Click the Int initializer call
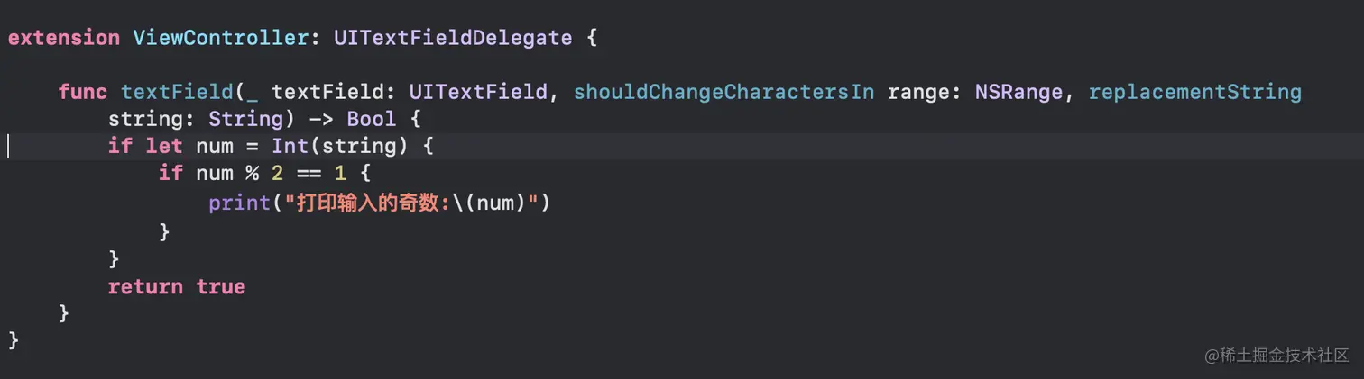 [290, 146]
